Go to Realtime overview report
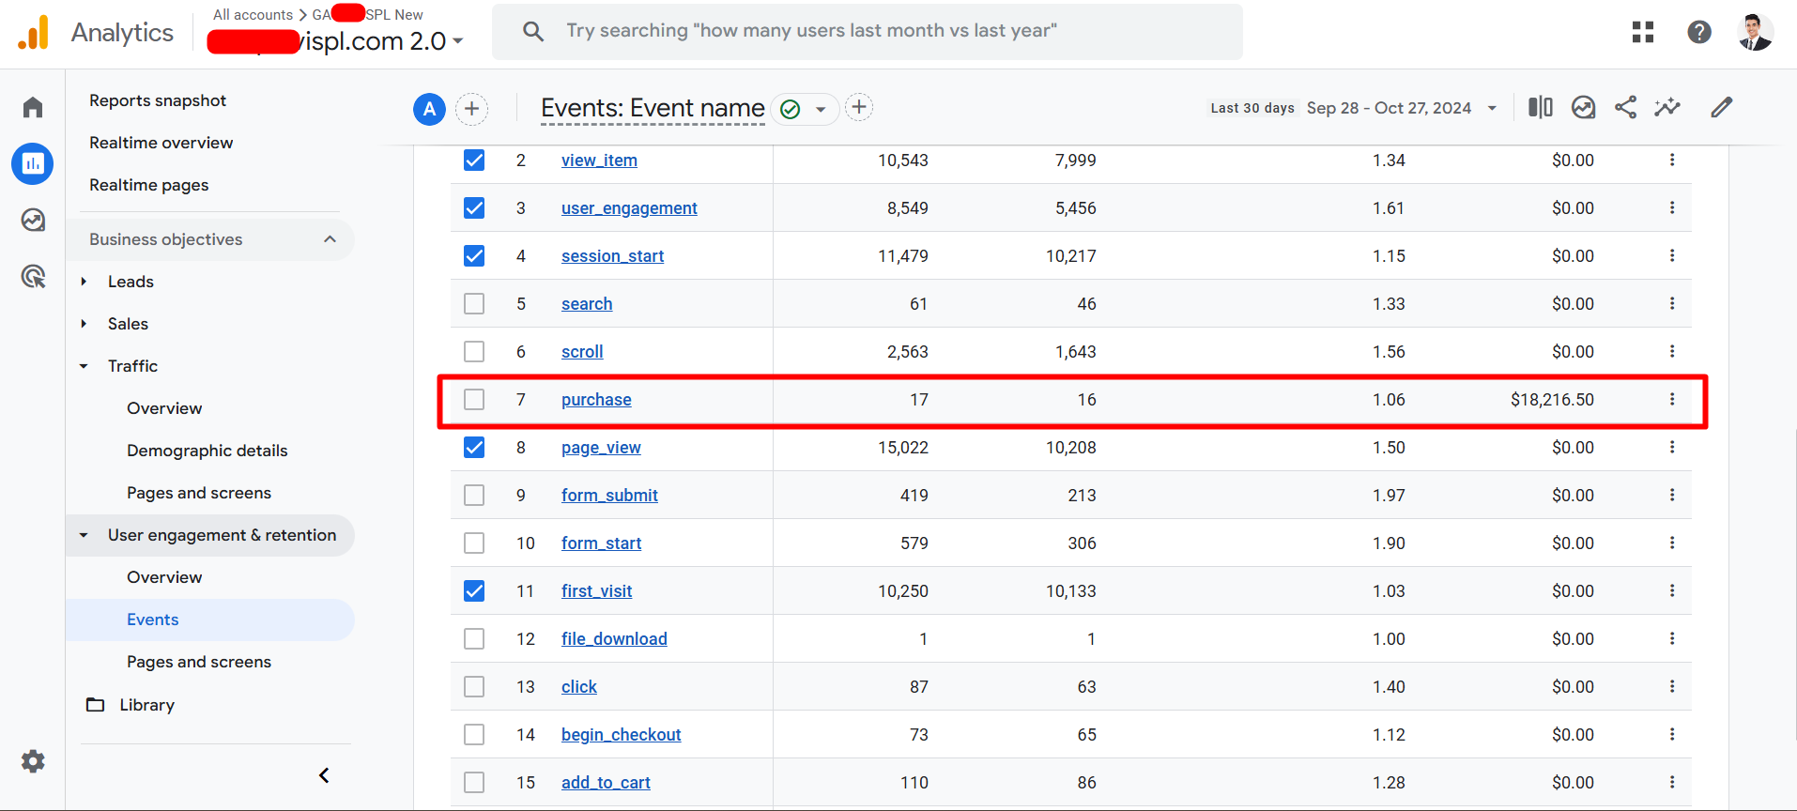The image size is (1797, 811). tap(161, 143)
